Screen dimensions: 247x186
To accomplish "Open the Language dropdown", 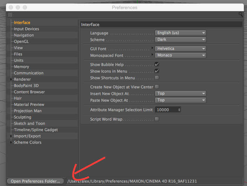I will [181, 33].
